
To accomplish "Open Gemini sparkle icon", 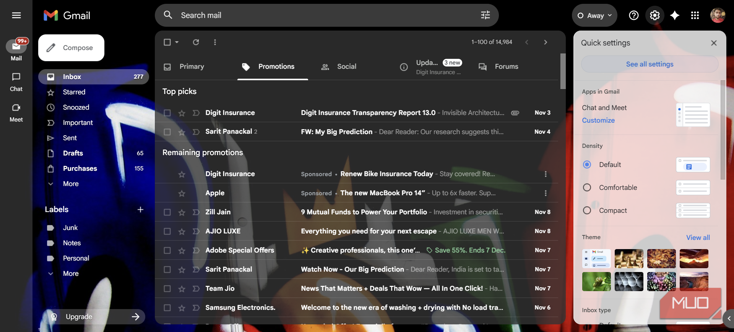I will [675, 15].
